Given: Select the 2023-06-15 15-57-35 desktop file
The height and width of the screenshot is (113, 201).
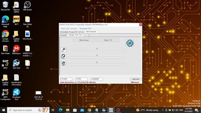Looking at the screenshot, I should tap(38, 95).
